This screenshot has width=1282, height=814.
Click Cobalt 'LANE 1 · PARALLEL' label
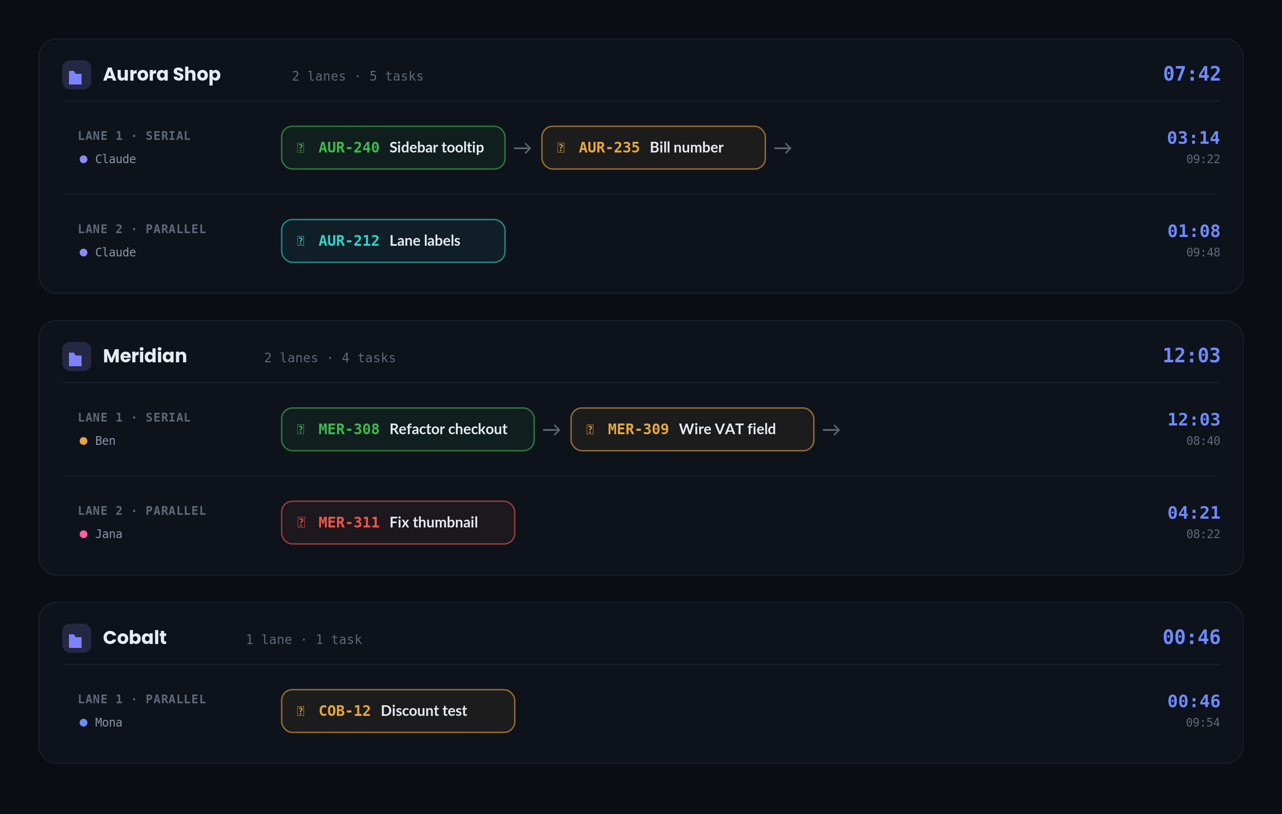point(142,699)
